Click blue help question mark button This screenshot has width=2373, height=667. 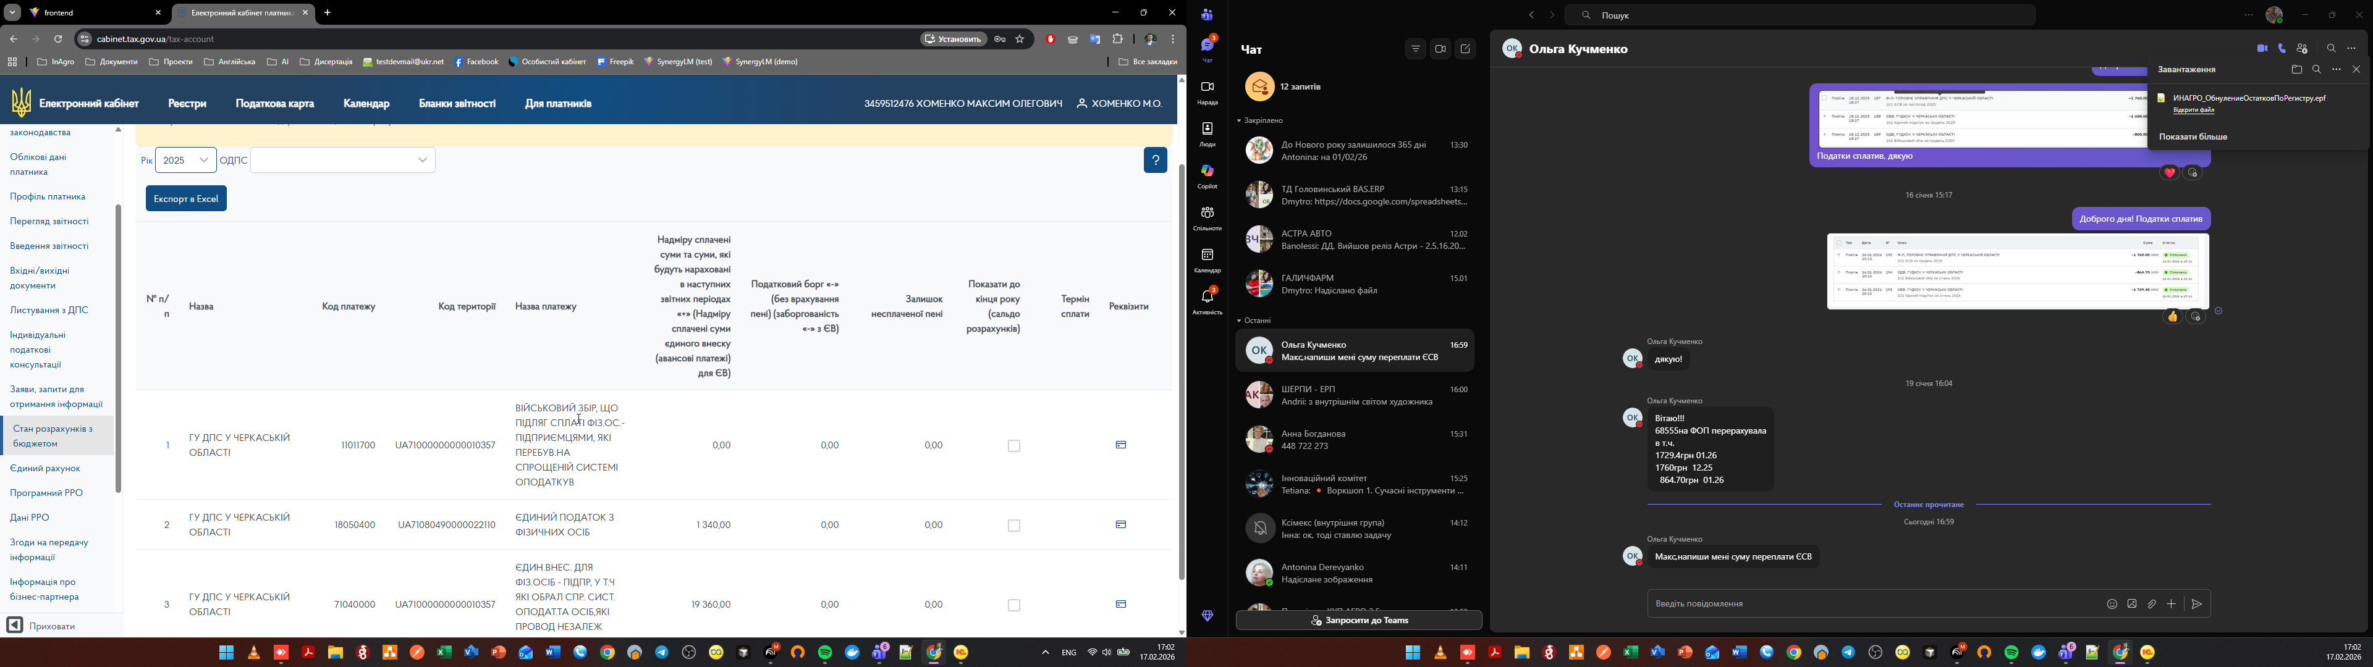click(1155, 161)
